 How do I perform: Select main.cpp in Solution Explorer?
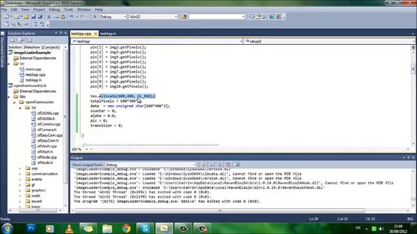coord(33,70)
